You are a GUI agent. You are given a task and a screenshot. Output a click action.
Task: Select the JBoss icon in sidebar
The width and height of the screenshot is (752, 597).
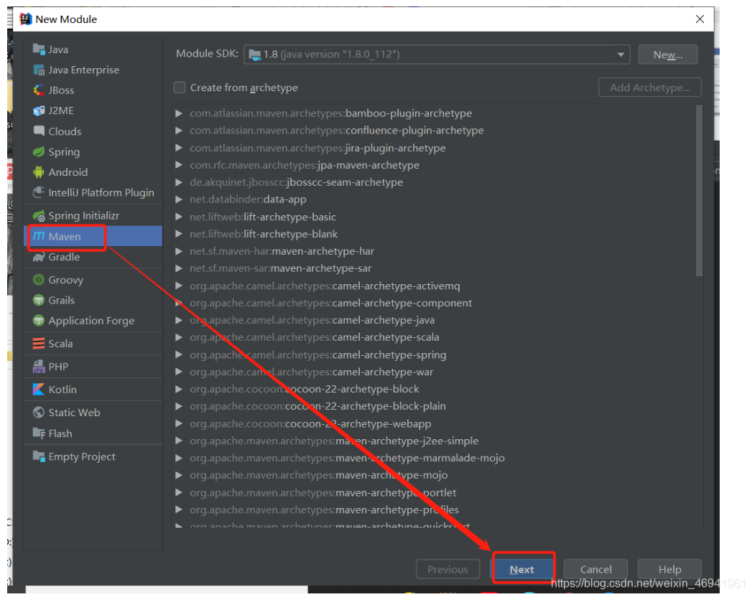pyautogui.click(x=38, y=90)
